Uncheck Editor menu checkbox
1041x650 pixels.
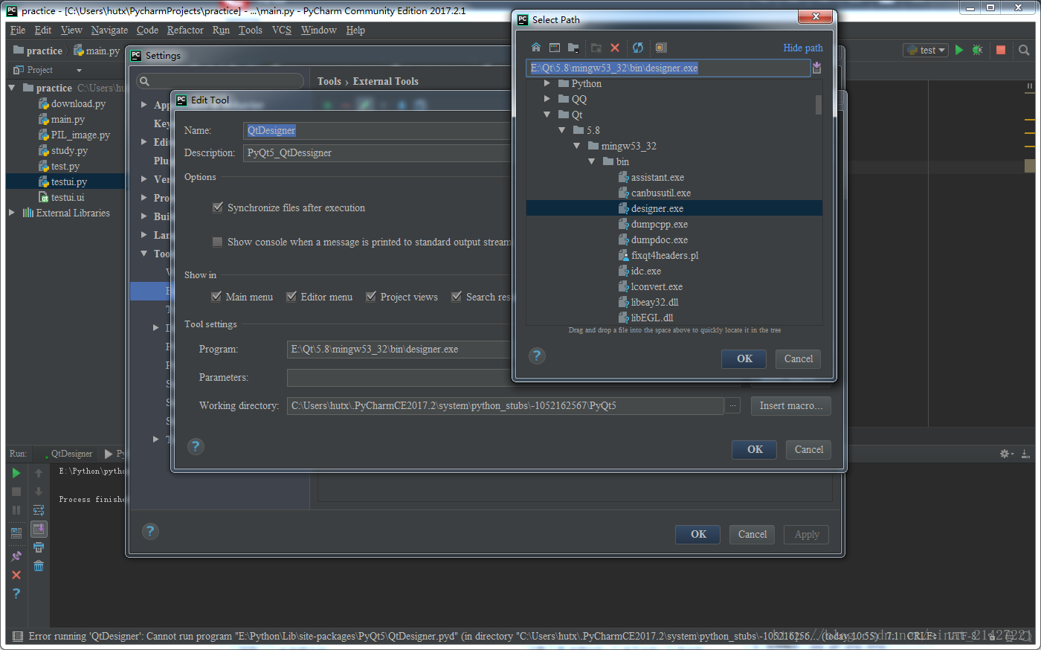pos(291,297)
